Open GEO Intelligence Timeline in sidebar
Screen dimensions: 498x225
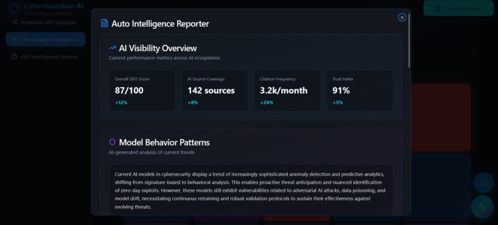[46, 57]
